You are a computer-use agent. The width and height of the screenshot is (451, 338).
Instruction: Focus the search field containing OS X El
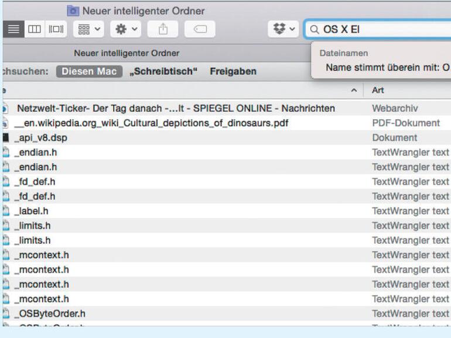coord(378,29)
